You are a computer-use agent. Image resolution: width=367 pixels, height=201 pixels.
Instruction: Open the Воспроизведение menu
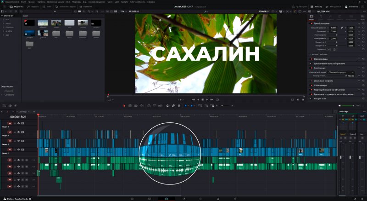tap(97, 2)
